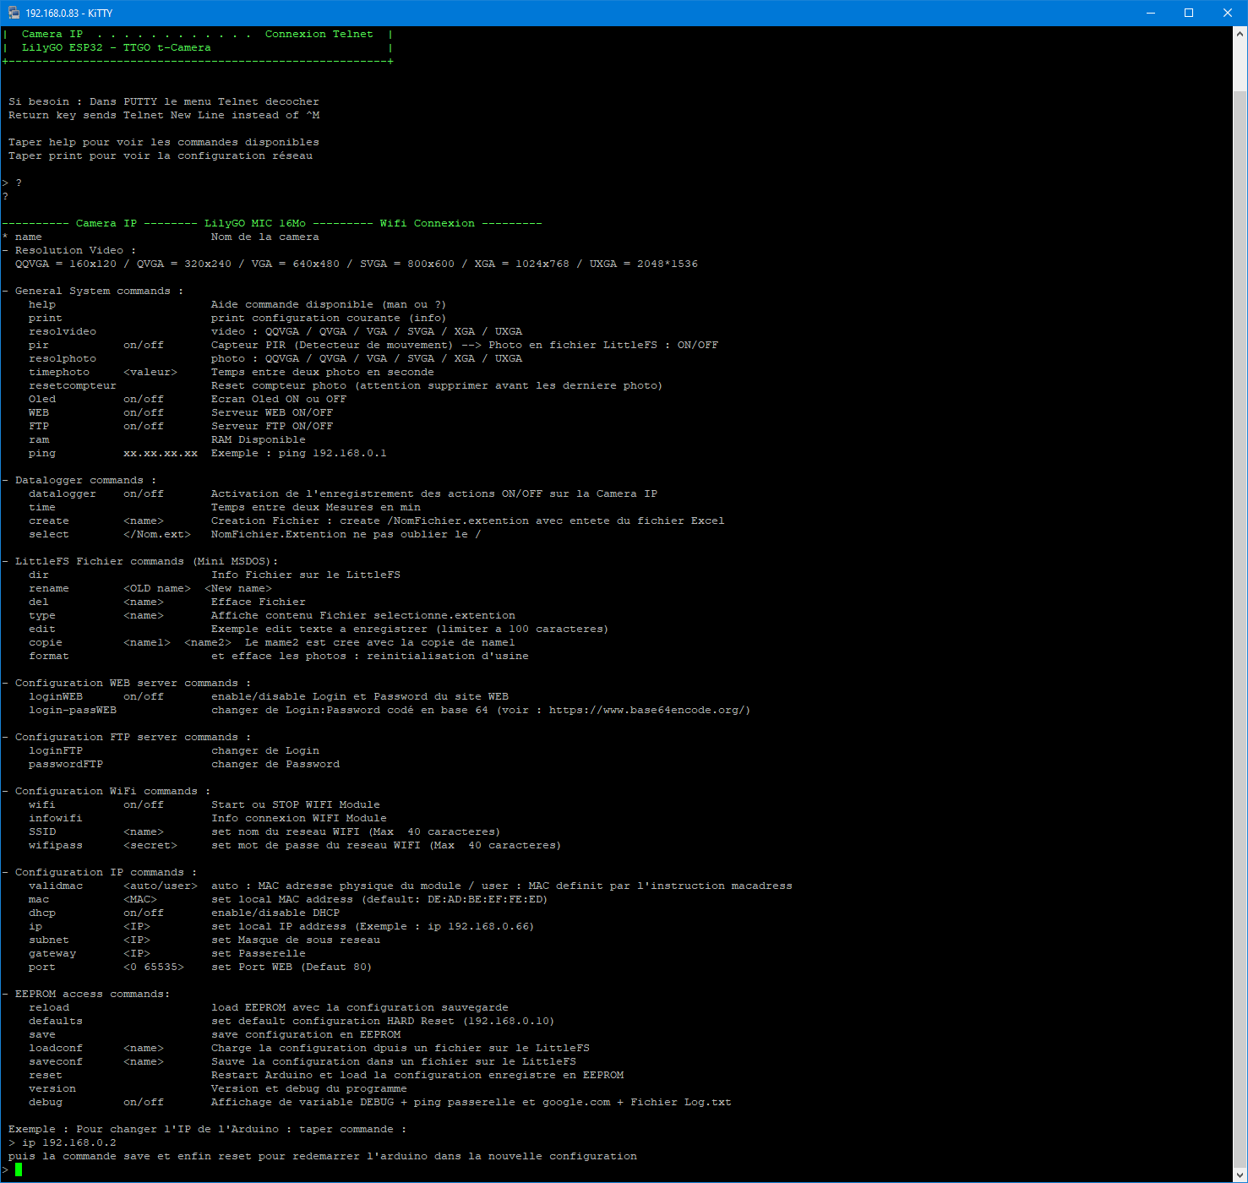Click the 'dhcp' command name
This screenshot has height=1183, width=1248.
42,913
